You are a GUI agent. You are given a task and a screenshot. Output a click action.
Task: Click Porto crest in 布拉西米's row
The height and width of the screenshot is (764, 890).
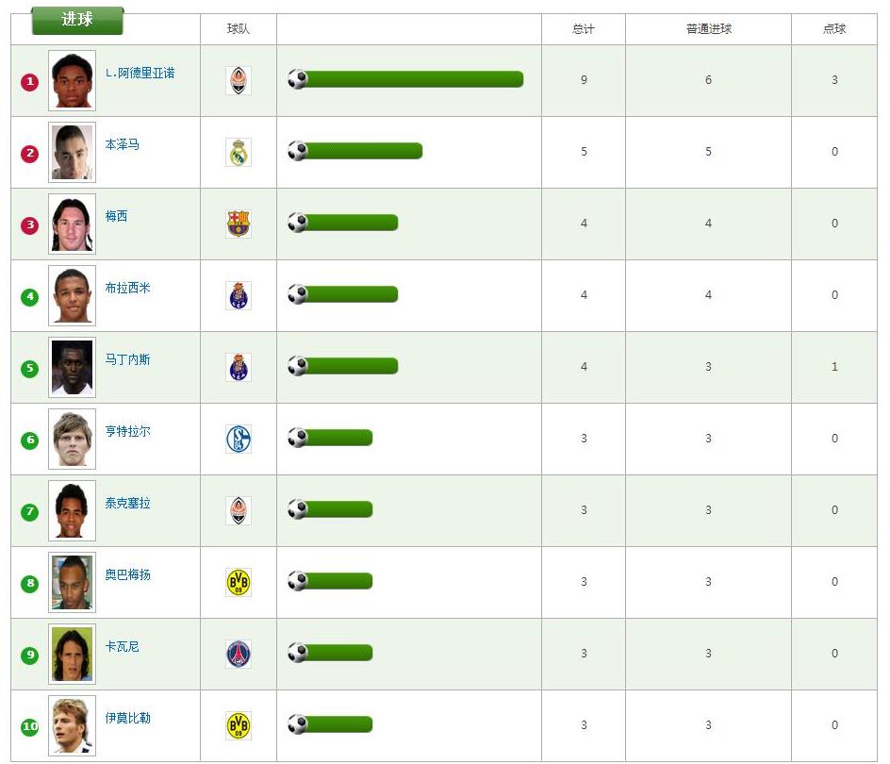pyautogui.click(x=239, y=295)
